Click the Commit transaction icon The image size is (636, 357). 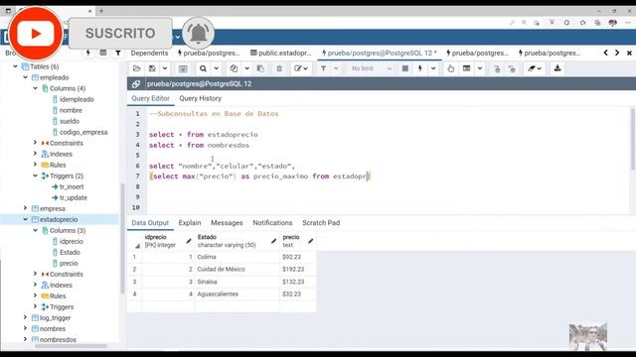pyautogui.click(x=497, y=68)
